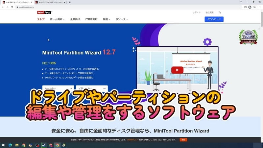Open the first Chrome taskbar icon
This screenshot has height=148, width=263.
point(24,145)
